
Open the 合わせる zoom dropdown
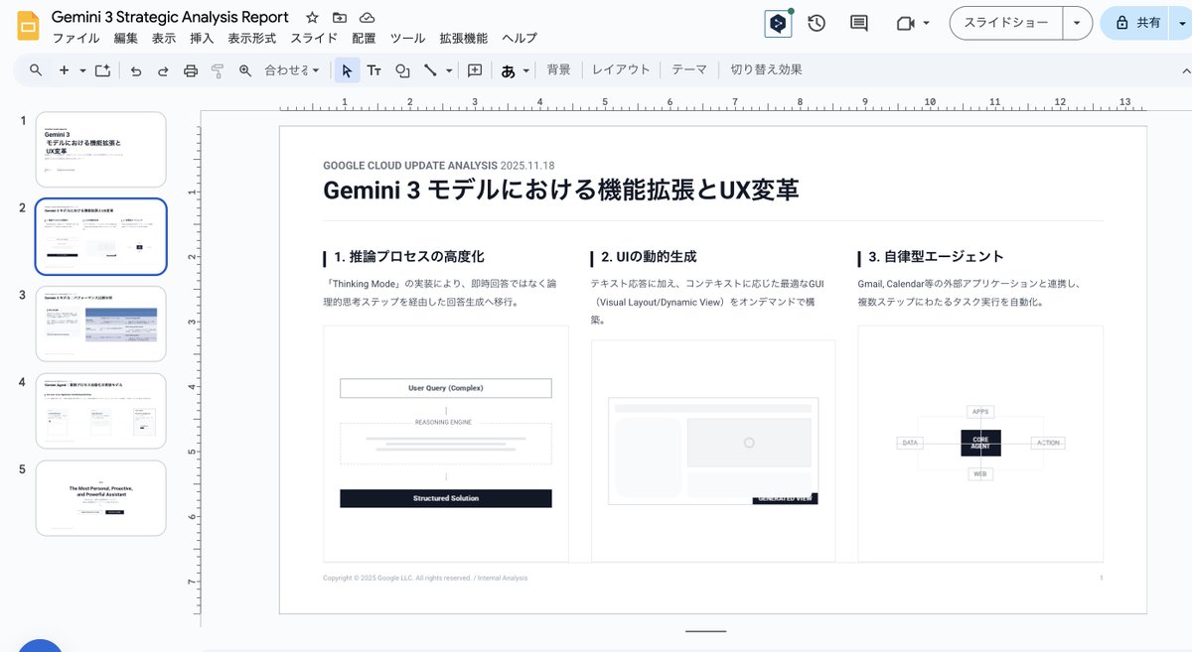coord(292,70)
